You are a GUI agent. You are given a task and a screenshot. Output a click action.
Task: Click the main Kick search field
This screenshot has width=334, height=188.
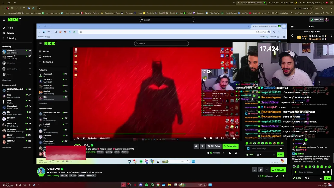(167, 20)
